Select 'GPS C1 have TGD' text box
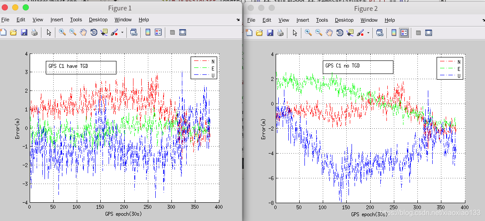The height and width of the screenshot is (221, 485). (x=81, y=67)
